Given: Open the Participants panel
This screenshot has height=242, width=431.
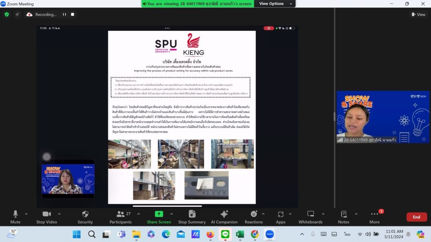Looking at the screenshot, I should [x=121, y=217].
